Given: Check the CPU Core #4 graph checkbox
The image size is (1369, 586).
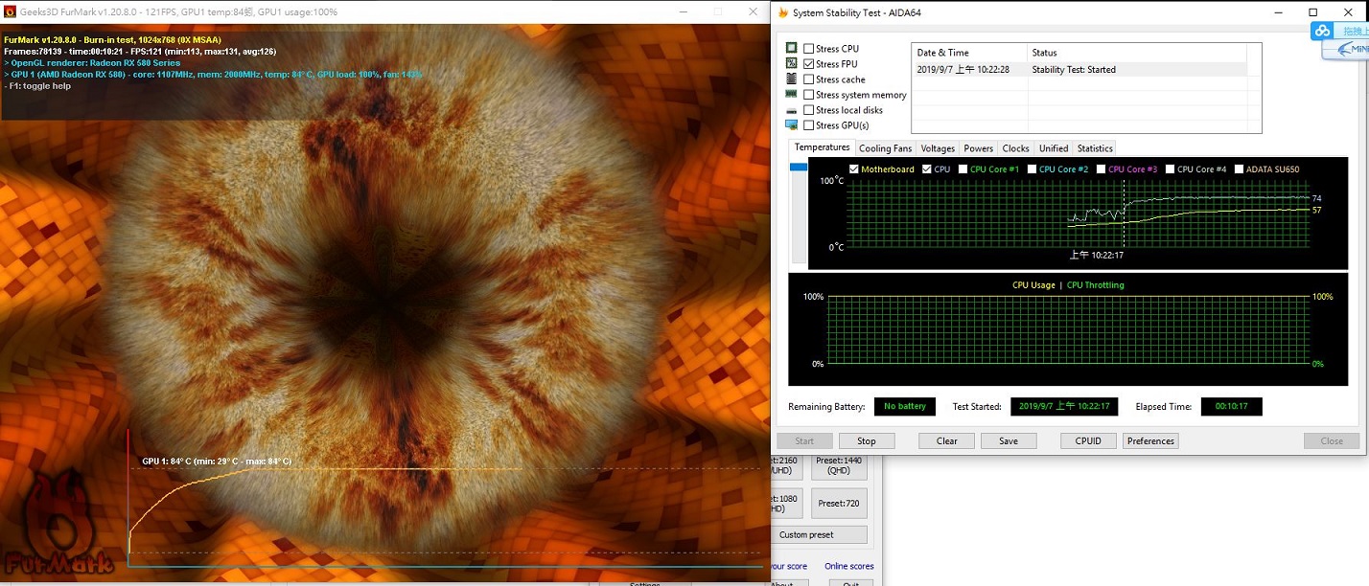Looking at the screenshot, I should coord(1170,169).
